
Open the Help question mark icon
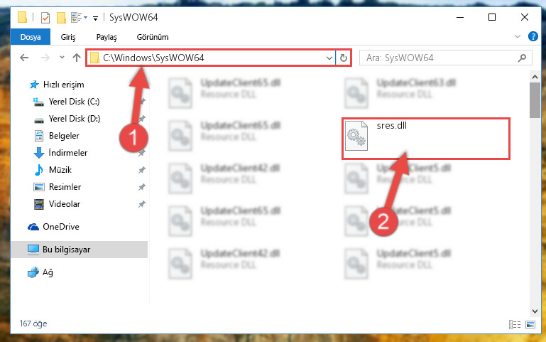(533, 36)
